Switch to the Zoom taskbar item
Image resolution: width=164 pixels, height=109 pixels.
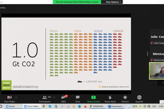coord(10,106)
